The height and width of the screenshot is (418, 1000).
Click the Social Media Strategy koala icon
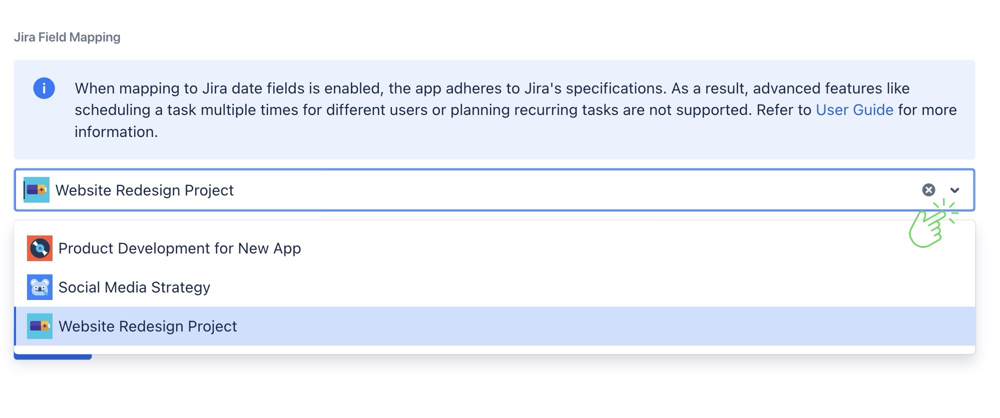pos(40,287)
